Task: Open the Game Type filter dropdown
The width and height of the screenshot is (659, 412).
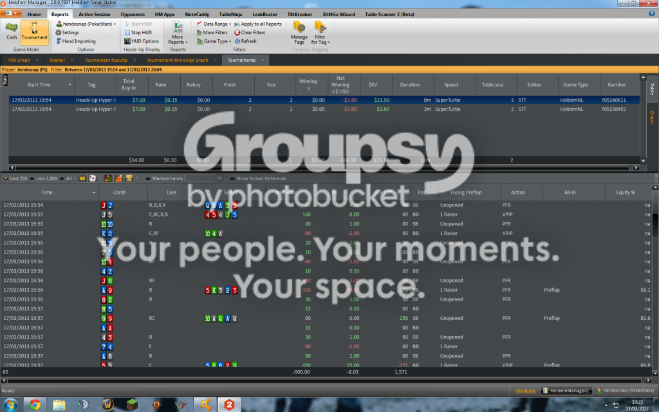Action: (x=214, y=41)
